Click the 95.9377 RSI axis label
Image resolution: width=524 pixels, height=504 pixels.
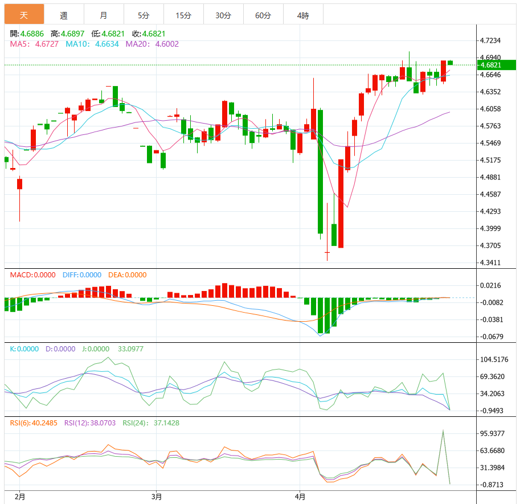tap(492, 433)
